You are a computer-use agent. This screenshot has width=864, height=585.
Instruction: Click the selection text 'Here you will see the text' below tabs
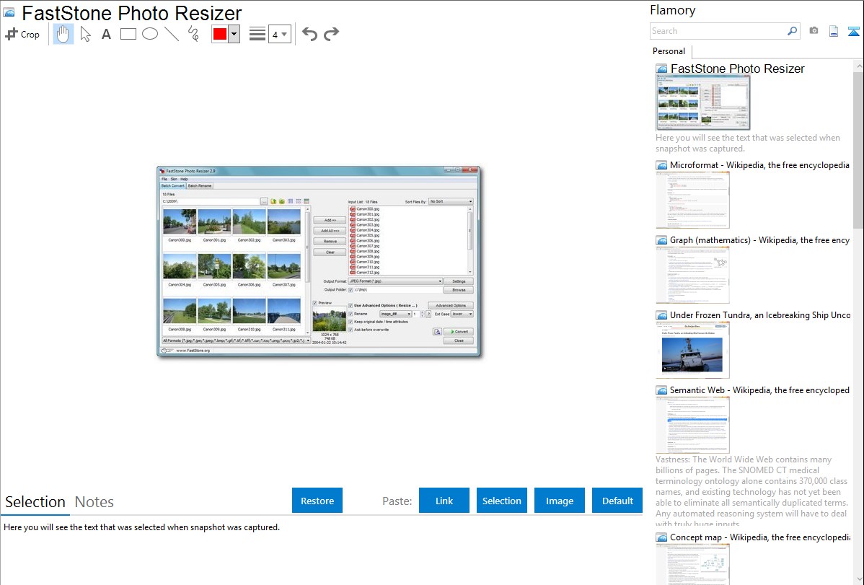[x=141, y=527]
